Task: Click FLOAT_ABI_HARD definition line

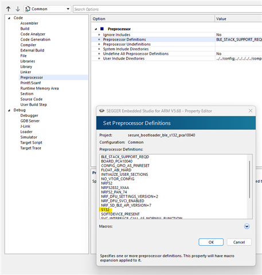Action: coord(116,170)
